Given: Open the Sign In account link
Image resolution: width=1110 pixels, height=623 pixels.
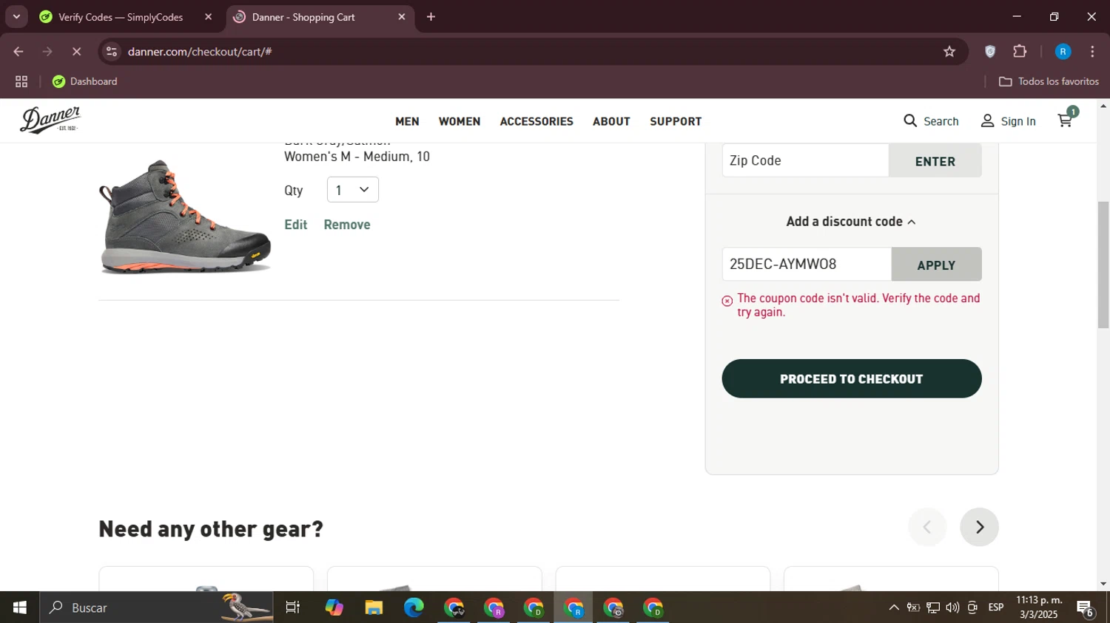Looking at the screenshot, I should pos(1008,121).
